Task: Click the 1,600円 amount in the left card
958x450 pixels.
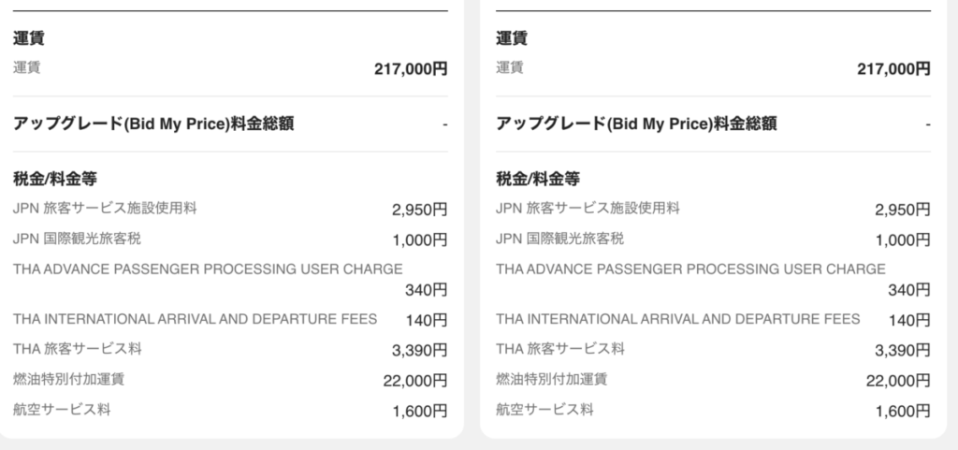Action: point(419,410)
